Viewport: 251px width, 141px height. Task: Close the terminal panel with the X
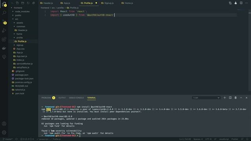247,98
